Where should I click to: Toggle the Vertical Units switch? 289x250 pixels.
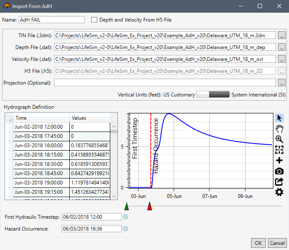tap(213, 94)
